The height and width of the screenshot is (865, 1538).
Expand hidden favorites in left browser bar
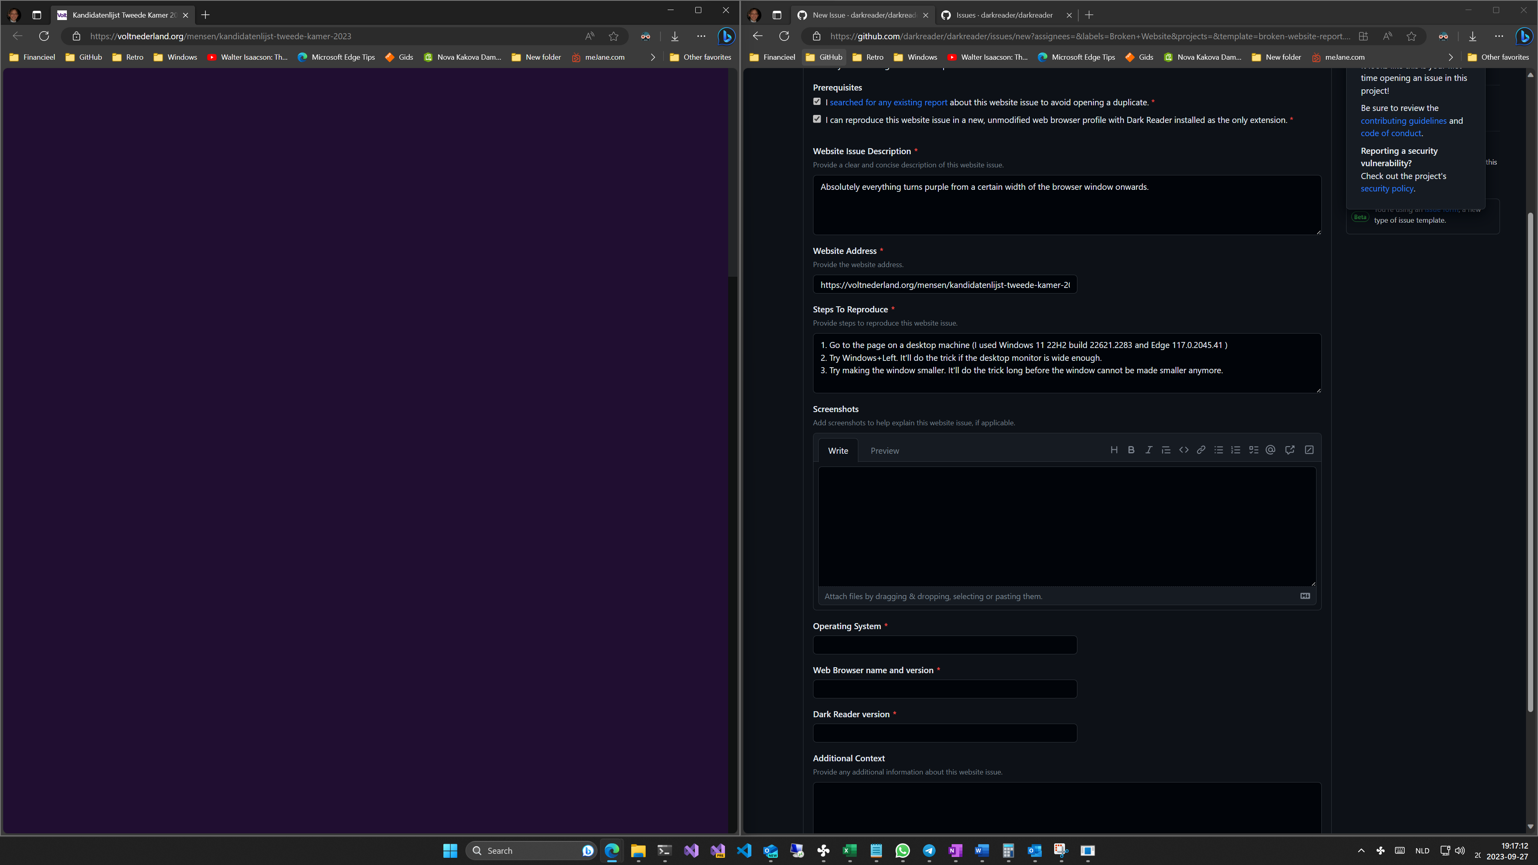click(x=652, y=57)
